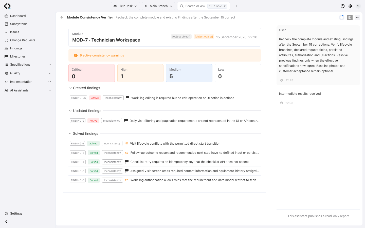This screenshot has width=365, height=228.
Task: Expand the Quality section
Action: (x=28, y=73)
